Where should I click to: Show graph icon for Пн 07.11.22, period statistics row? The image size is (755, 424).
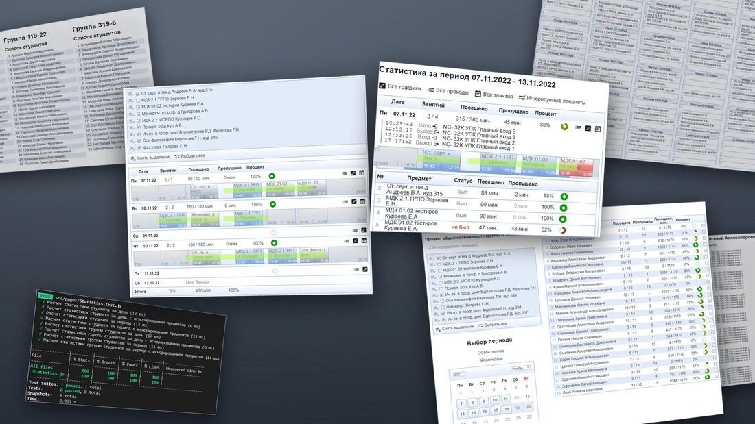pyautogui.click(x=588, y=128)
